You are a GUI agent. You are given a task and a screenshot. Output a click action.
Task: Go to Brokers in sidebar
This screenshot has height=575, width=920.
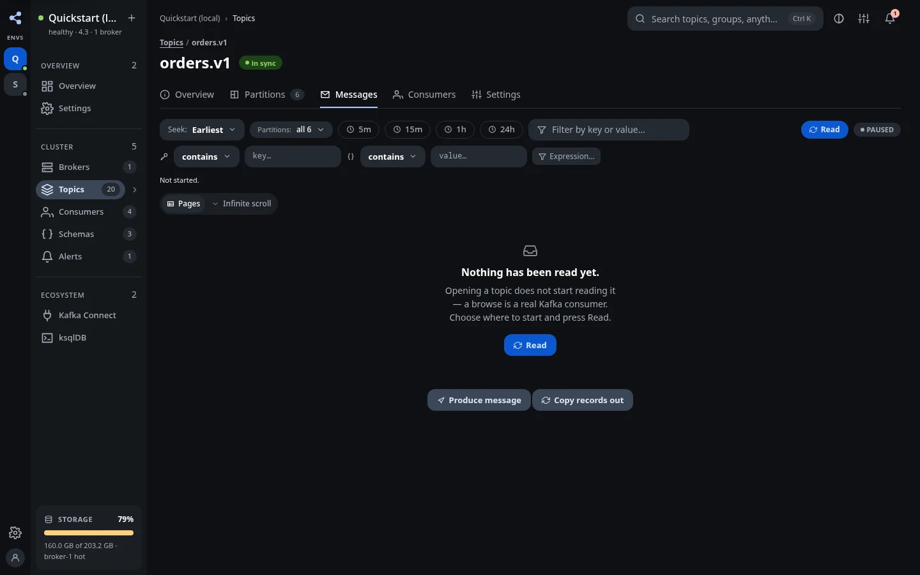[89, 167]
